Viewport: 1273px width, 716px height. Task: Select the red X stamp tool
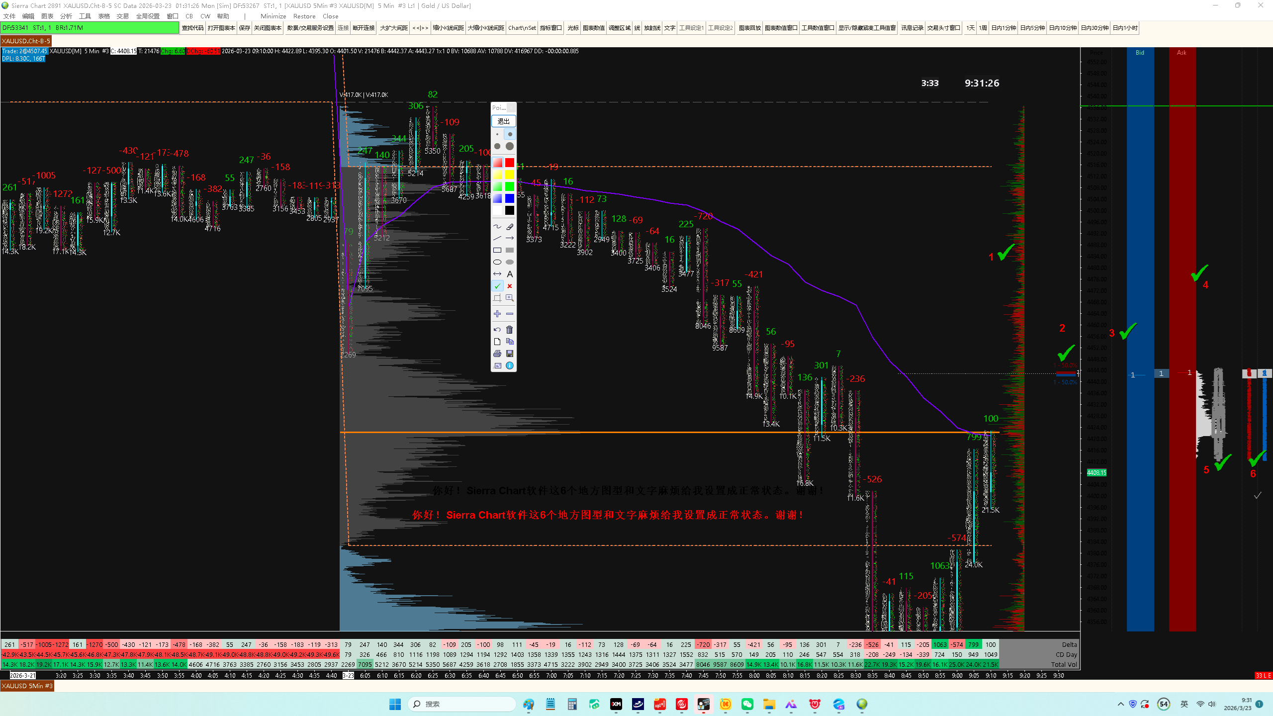(510, 286)
